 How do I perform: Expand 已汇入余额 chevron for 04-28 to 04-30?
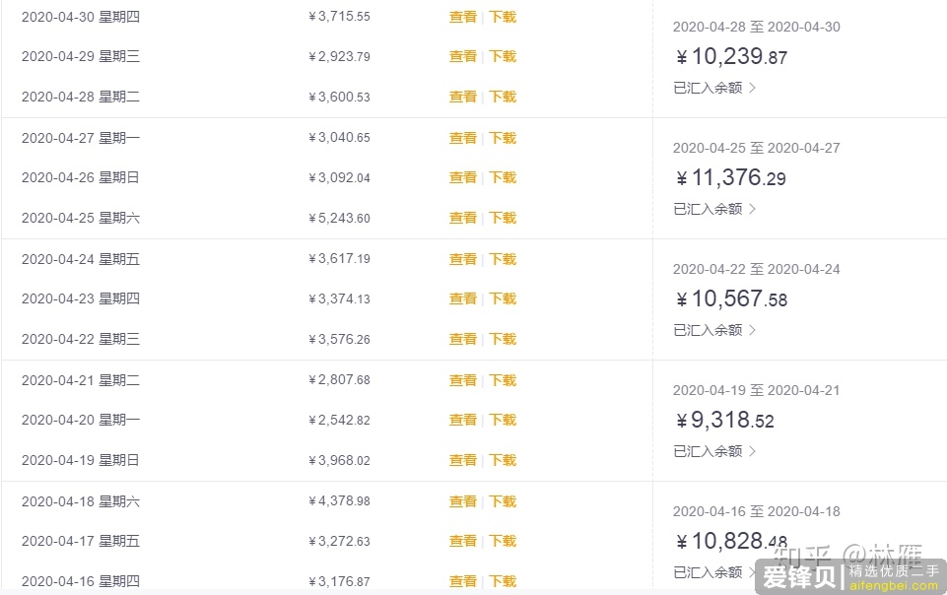pyautogui.click(x=753, y=88)
